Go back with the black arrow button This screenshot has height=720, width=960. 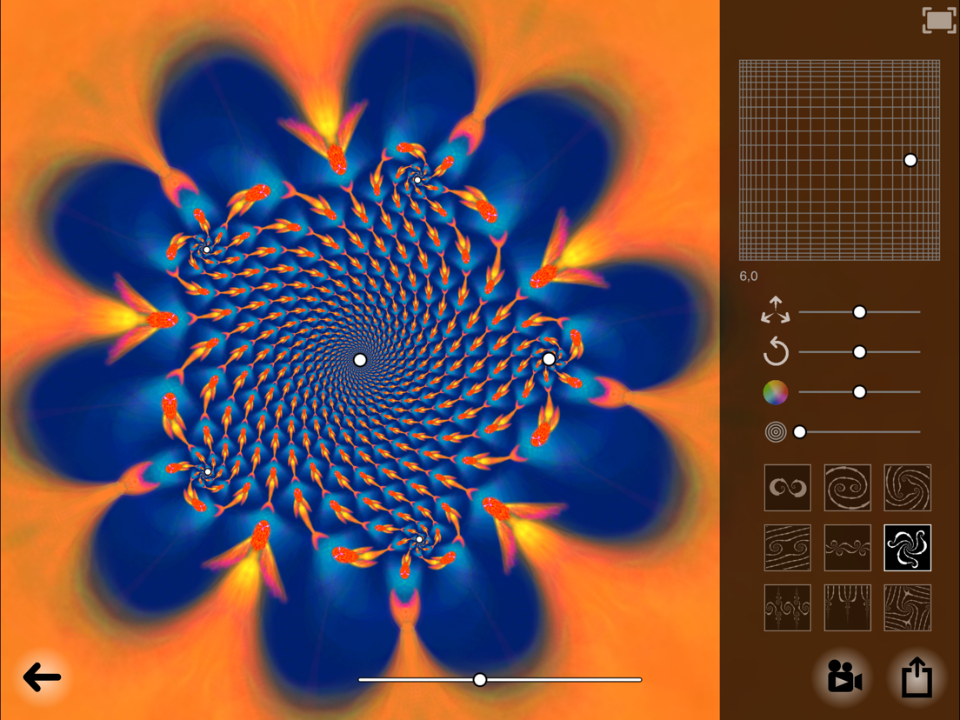tap(42, 677)
